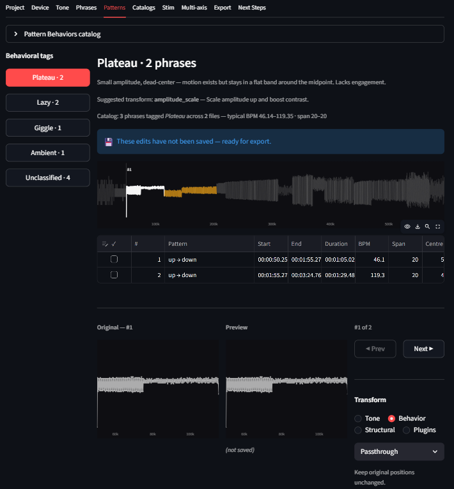Viewport: 454px width, 489px height.
Task: Click the search magnifier icon above table
Action: tap(427, 226)
